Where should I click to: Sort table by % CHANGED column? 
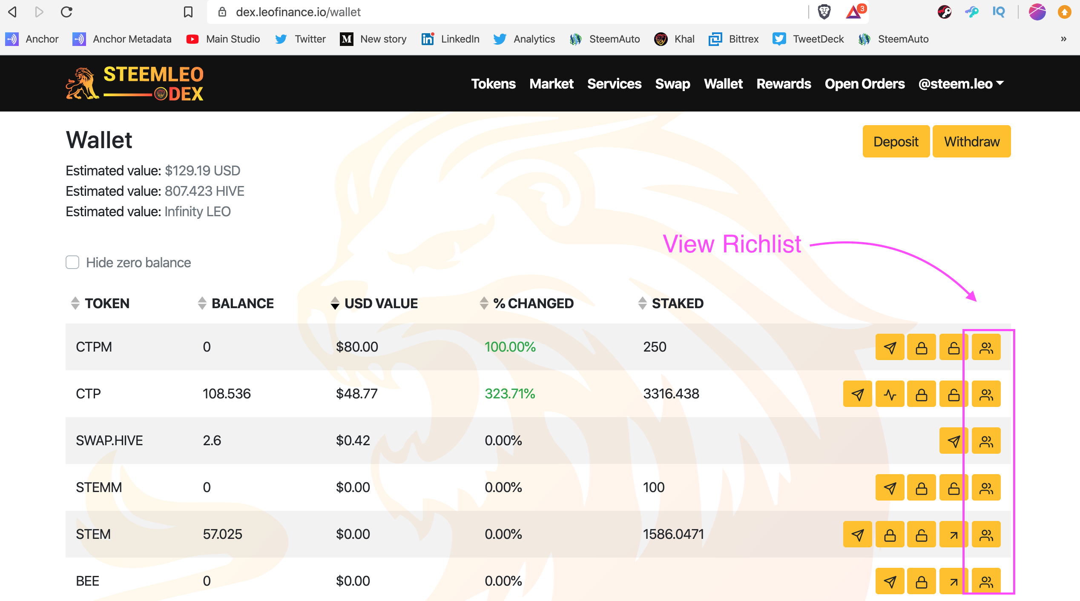tap(526, 303)
